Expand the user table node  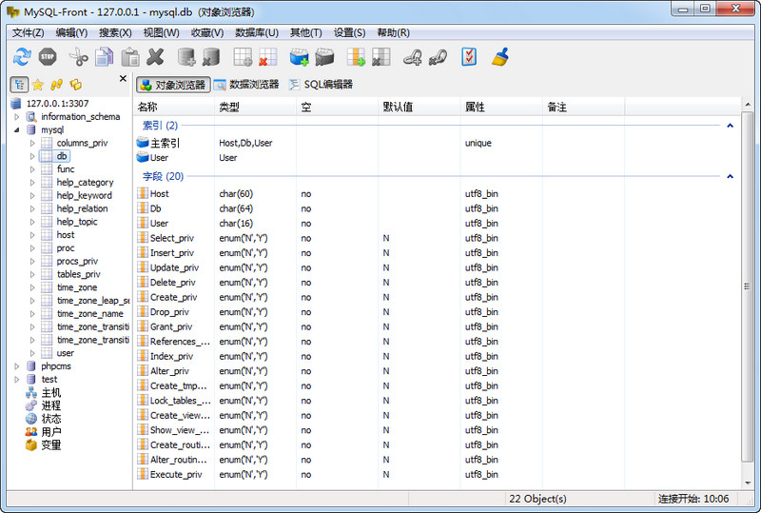(32, 353)
